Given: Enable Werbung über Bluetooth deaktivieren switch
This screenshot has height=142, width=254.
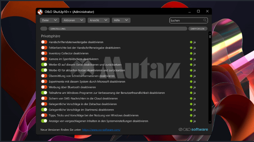Looking at the screenshot, I should [x=44, y=87].
